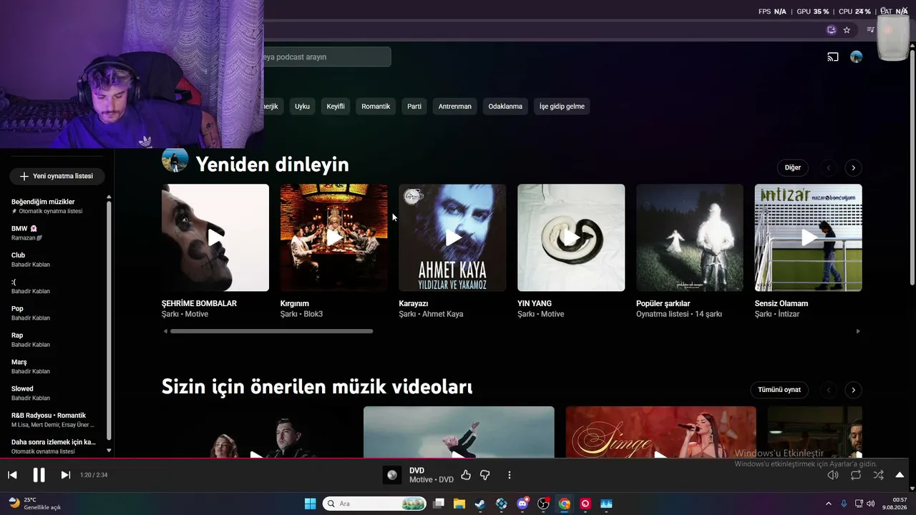This screenshot has height=515, width=916.
Task: Open Discord from the taskbar
Action: click(x=522, y=504)
